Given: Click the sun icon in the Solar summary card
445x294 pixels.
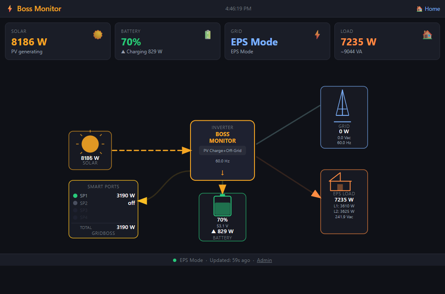Looking at the screenshot, I should tap(98, 35).
